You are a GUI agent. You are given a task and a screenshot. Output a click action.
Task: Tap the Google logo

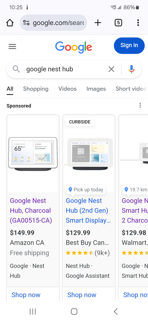pyautogui.click(x=74, y=47)
